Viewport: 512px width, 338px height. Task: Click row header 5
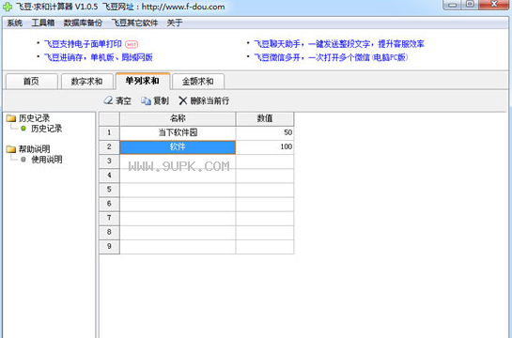click(x=109, y=190)
